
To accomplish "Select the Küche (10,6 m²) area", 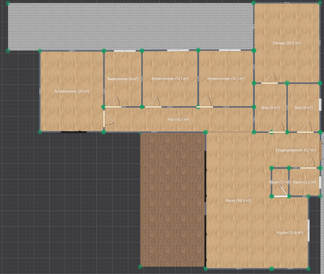I will (290, 233).
